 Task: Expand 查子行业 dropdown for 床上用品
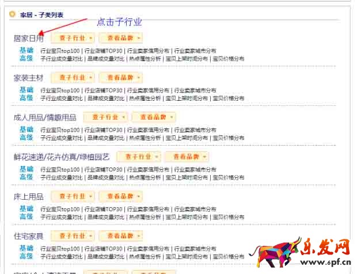click(x=73, y=196)
